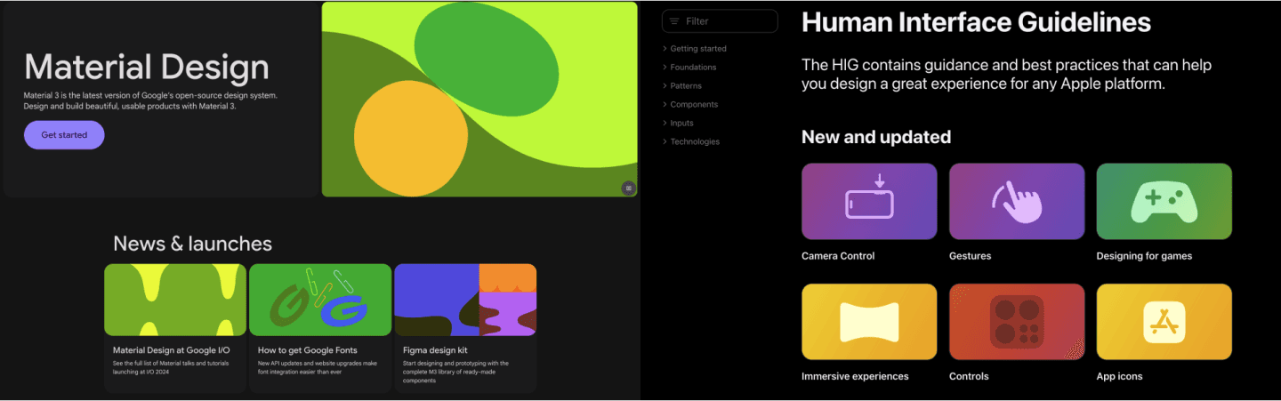Expand the Patterns chevron
The height and width of the screenshot is (401, 1281).
click(x=665, y=86)
